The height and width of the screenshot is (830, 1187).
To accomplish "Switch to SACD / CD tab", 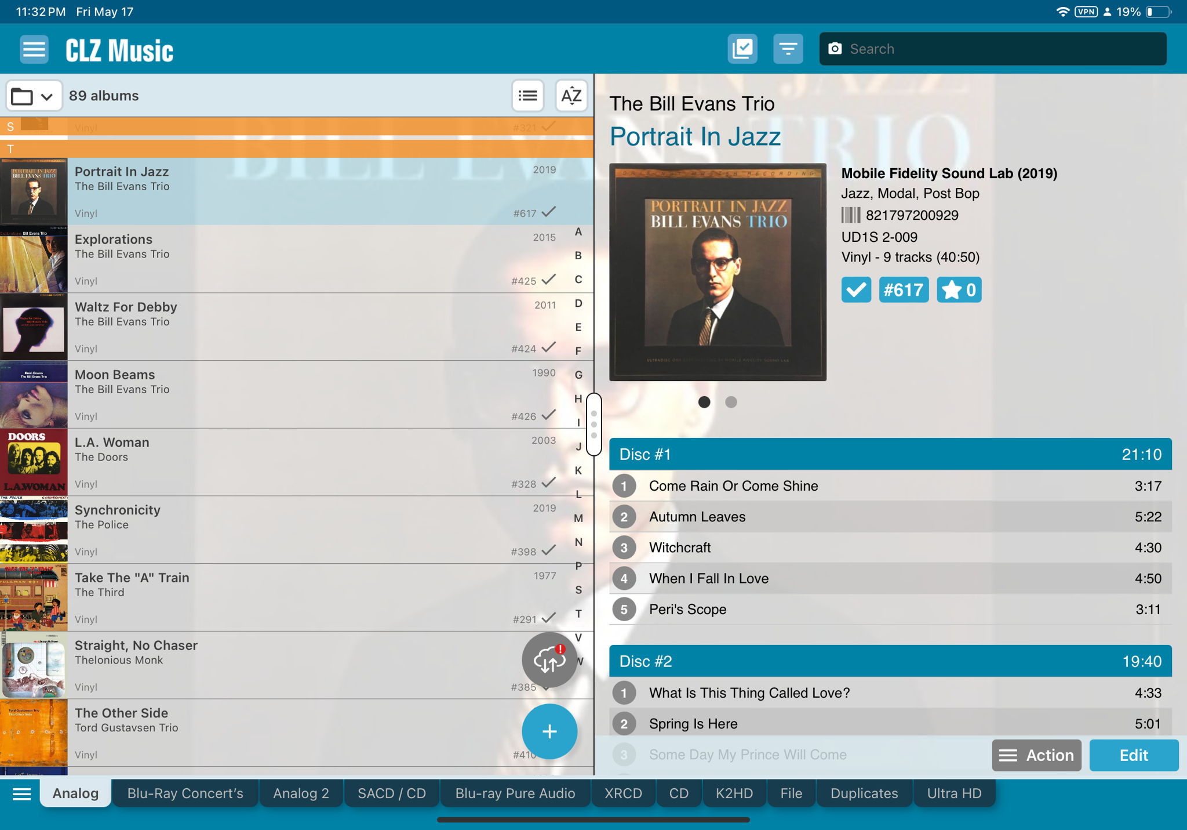I will point(392,793).
